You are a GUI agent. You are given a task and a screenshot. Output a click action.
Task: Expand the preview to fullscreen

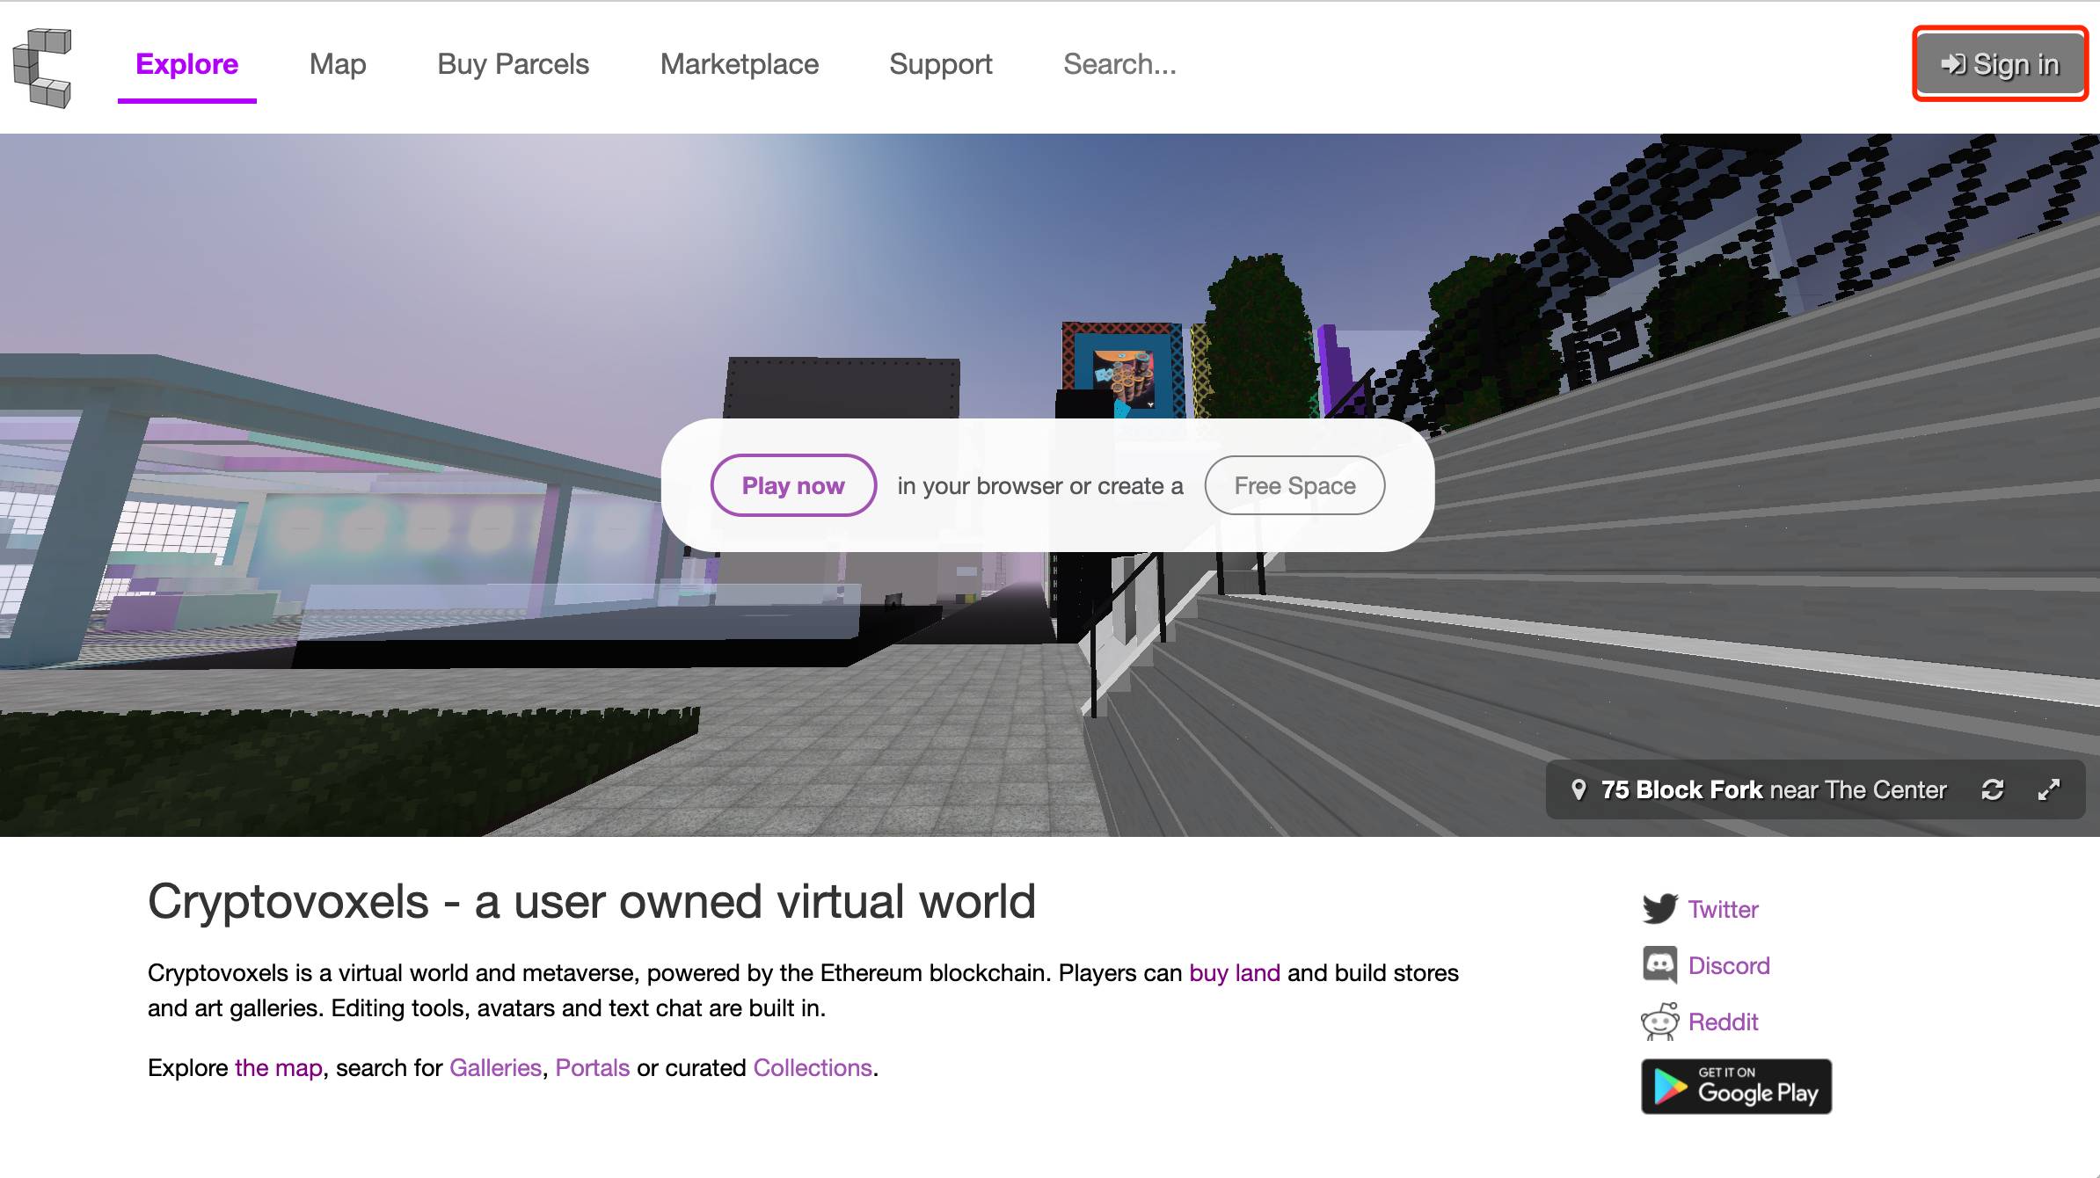tap(2049, 789)
